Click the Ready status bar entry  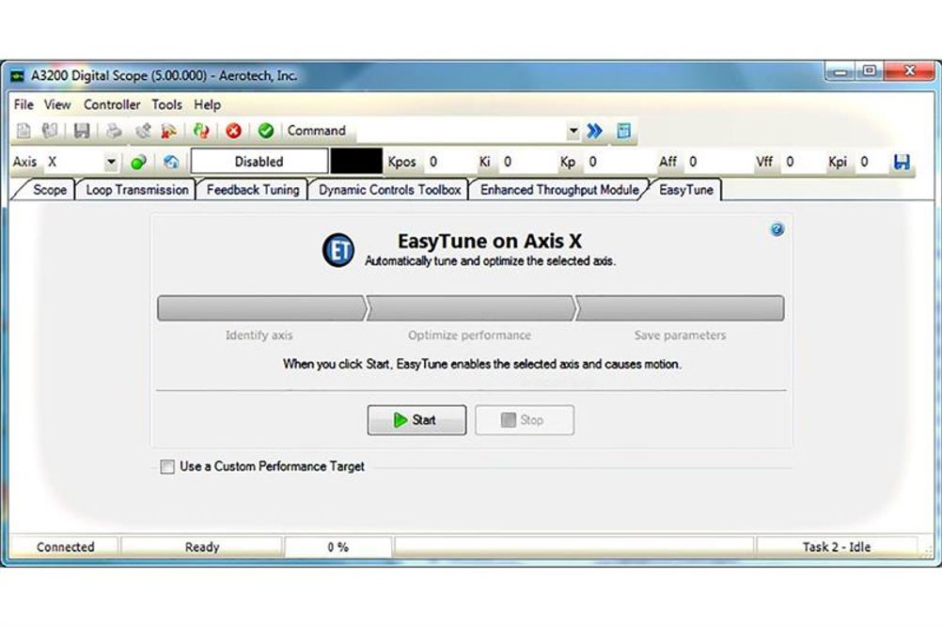tap(202, 547)
